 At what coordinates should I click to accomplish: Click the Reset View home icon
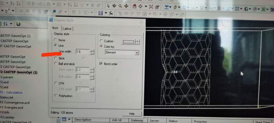pos(134,6)
